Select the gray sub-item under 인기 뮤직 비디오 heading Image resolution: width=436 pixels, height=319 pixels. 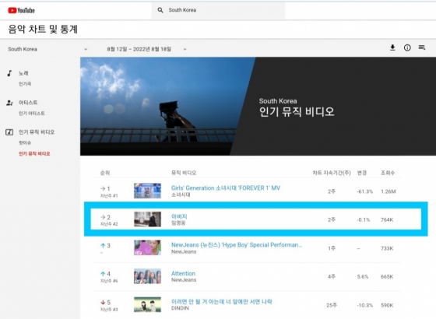(25, 143)
